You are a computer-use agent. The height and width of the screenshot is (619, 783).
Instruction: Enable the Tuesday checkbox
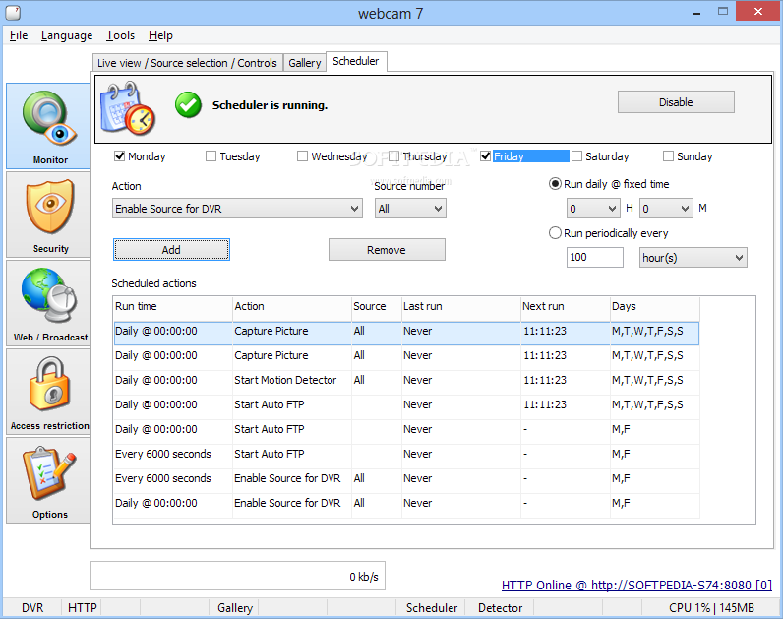(211, 156)
